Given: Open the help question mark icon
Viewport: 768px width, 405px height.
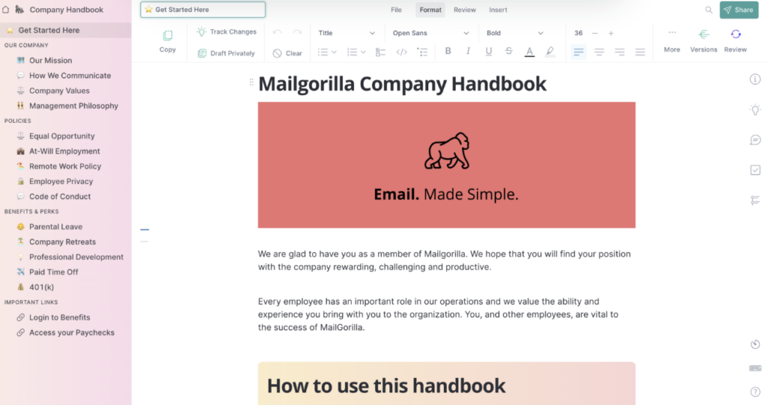Looking at the screenshot, I should [755, 391].
